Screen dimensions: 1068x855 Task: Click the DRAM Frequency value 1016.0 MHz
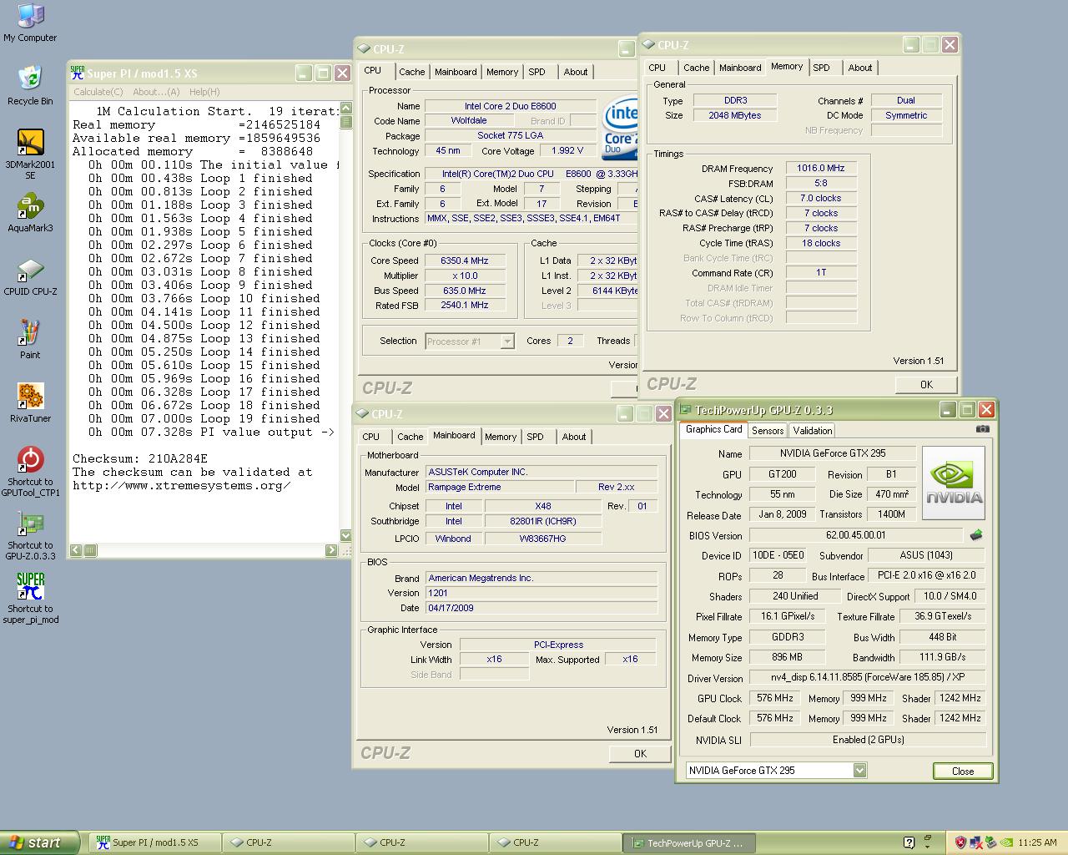pos(820,168)
